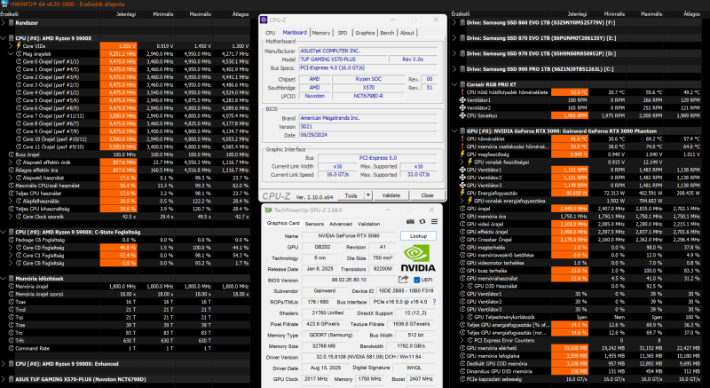Screen dimensions: 710x388
Task: Expand the Core VIDs row
Action: click(11, 46)
